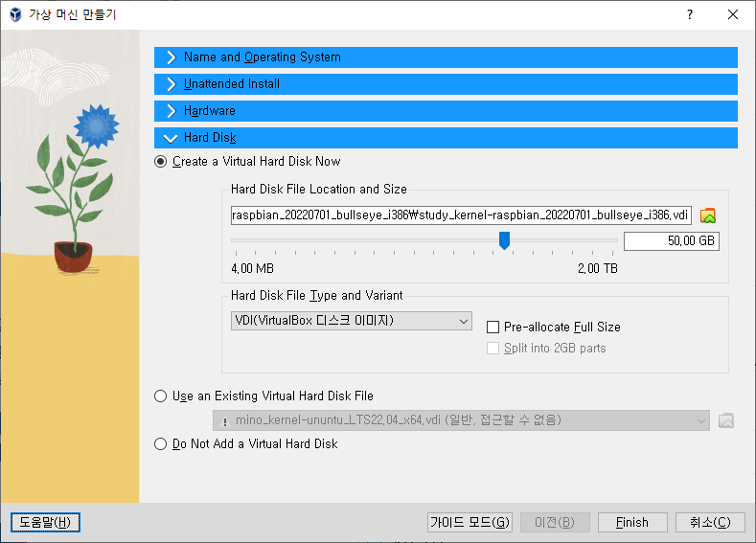Click the arrow icon next to Hardware
The width and height of the screenshot is (756, 543).
[171, 111]
